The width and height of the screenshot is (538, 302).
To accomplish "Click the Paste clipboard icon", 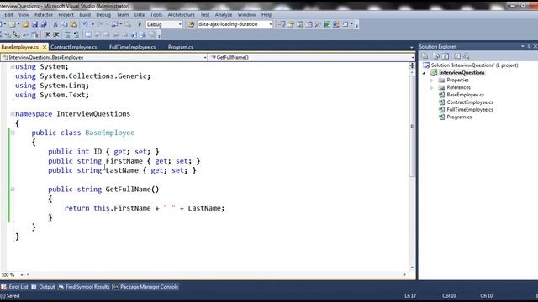I will click(x=74, y=24).
